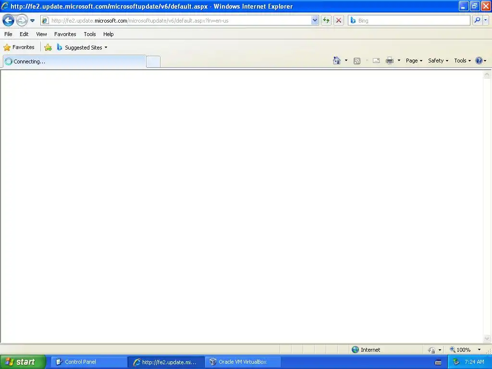Click the RSS feeds icon
This screenshot has width=492, height=369.
pos(357,61)
